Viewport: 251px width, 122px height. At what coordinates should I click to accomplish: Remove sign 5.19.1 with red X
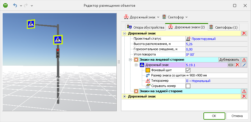click(238, 65)
